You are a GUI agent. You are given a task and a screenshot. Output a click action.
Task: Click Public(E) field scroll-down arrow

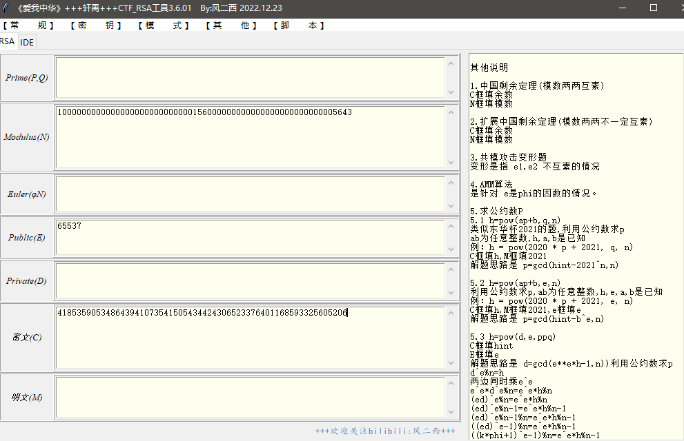point(451,249)
